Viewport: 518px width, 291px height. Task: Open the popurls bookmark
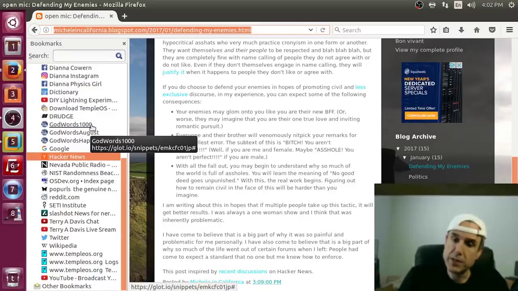coord(83,189)
